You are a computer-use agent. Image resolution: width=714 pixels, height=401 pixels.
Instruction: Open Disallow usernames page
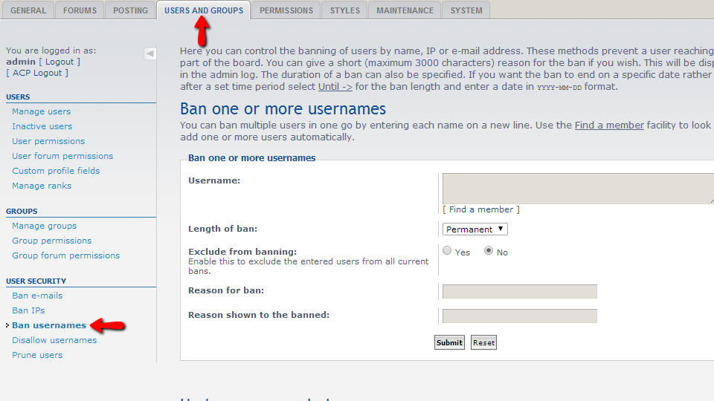(x=54, y=340)
